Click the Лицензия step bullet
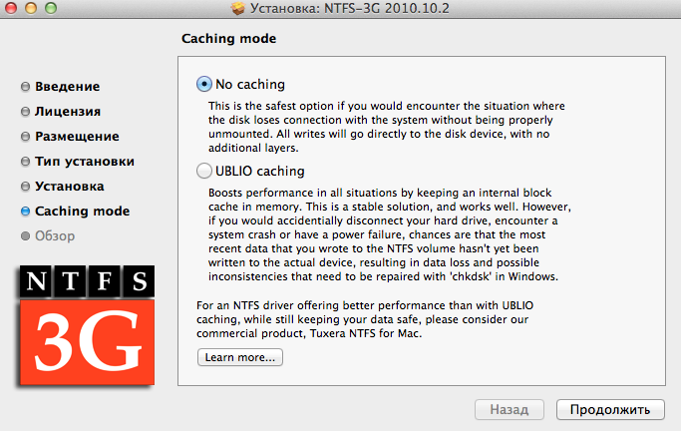This screenshot has width=681, height=431. coord(25,112)
